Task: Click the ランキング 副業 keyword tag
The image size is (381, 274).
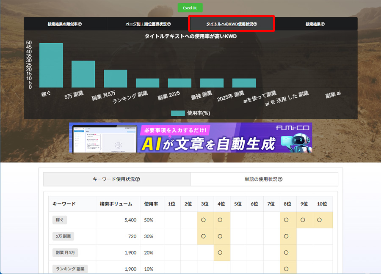Action: 69,269
